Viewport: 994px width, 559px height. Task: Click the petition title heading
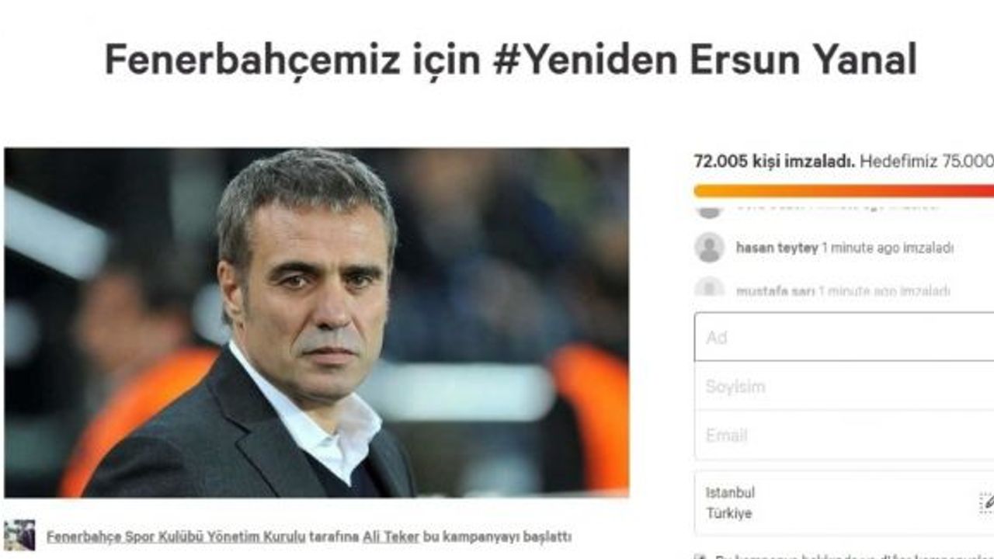(x=510, y=60)
